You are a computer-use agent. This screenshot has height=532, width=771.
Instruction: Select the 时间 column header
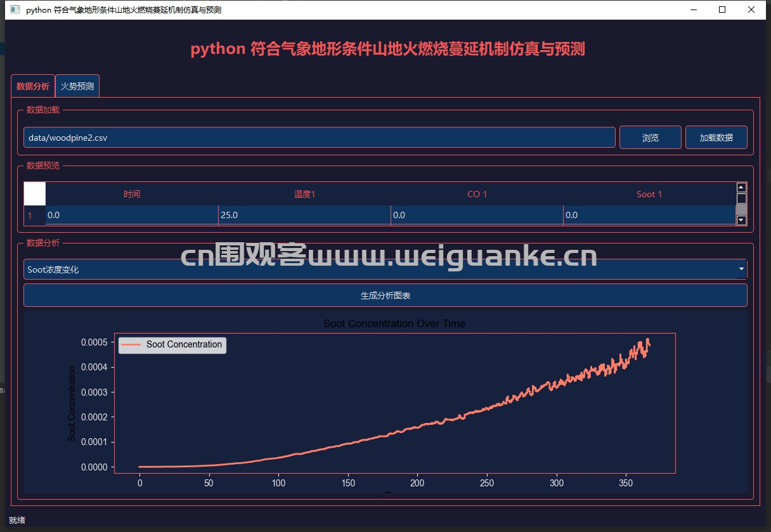pyautogui.click(x=132, y=194)
